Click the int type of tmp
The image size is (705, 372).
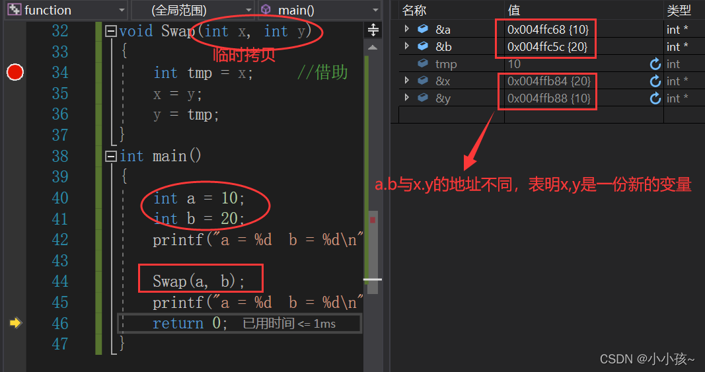(x=673, y=64)
